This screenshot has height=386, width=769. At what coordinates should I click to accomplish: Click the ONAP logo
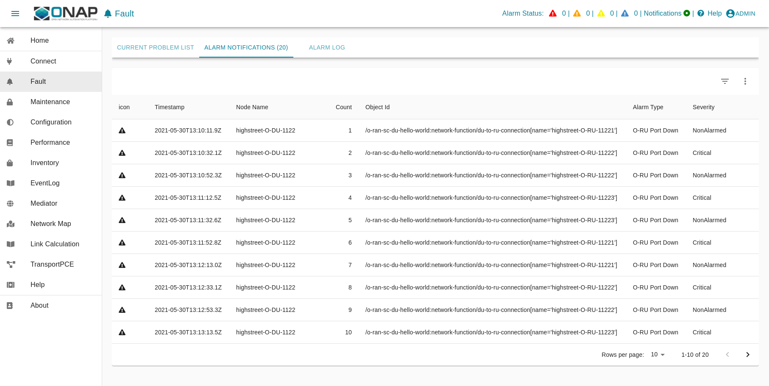(x=66, y=14)
